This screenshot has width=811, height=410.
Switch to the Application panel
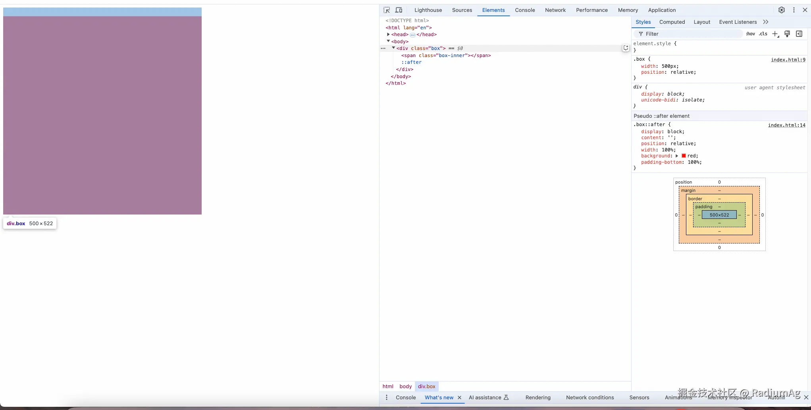click(662, 10)
